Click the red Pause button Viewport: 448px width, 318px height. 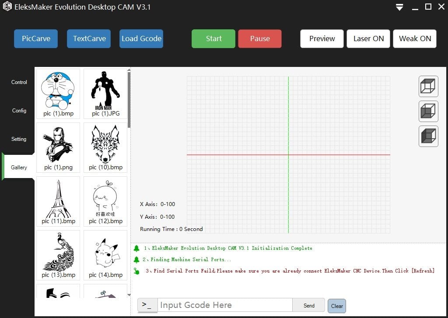coord(260,38)
